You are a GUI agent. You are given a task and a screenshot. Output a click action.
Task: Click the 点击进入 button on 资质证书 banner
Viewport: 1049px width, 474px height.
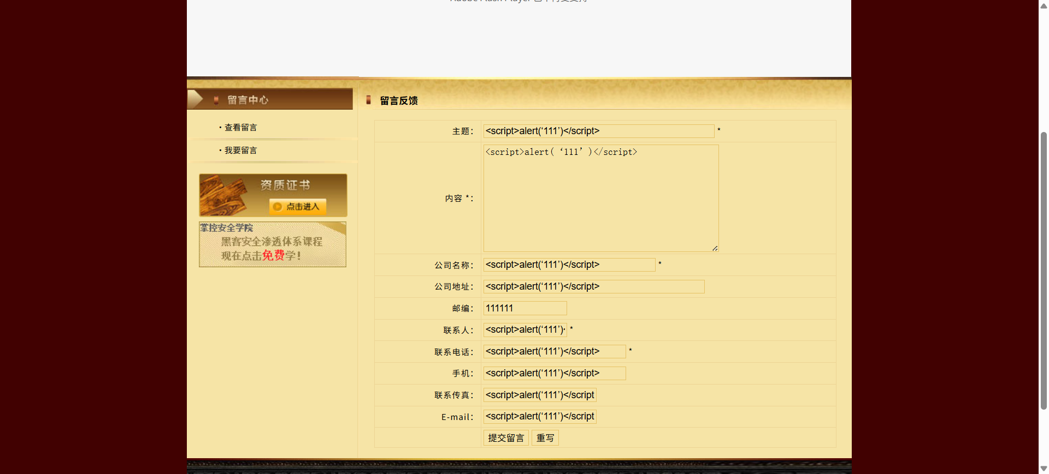297,207
